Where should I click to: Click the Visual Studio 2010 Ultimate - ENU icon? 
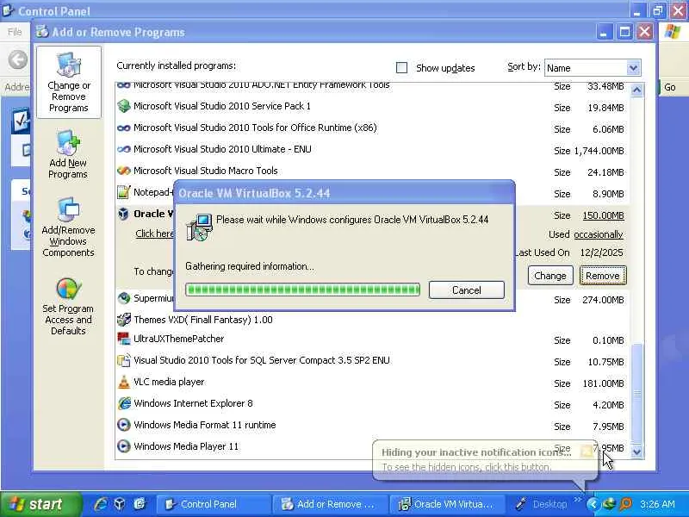(124, 149)
